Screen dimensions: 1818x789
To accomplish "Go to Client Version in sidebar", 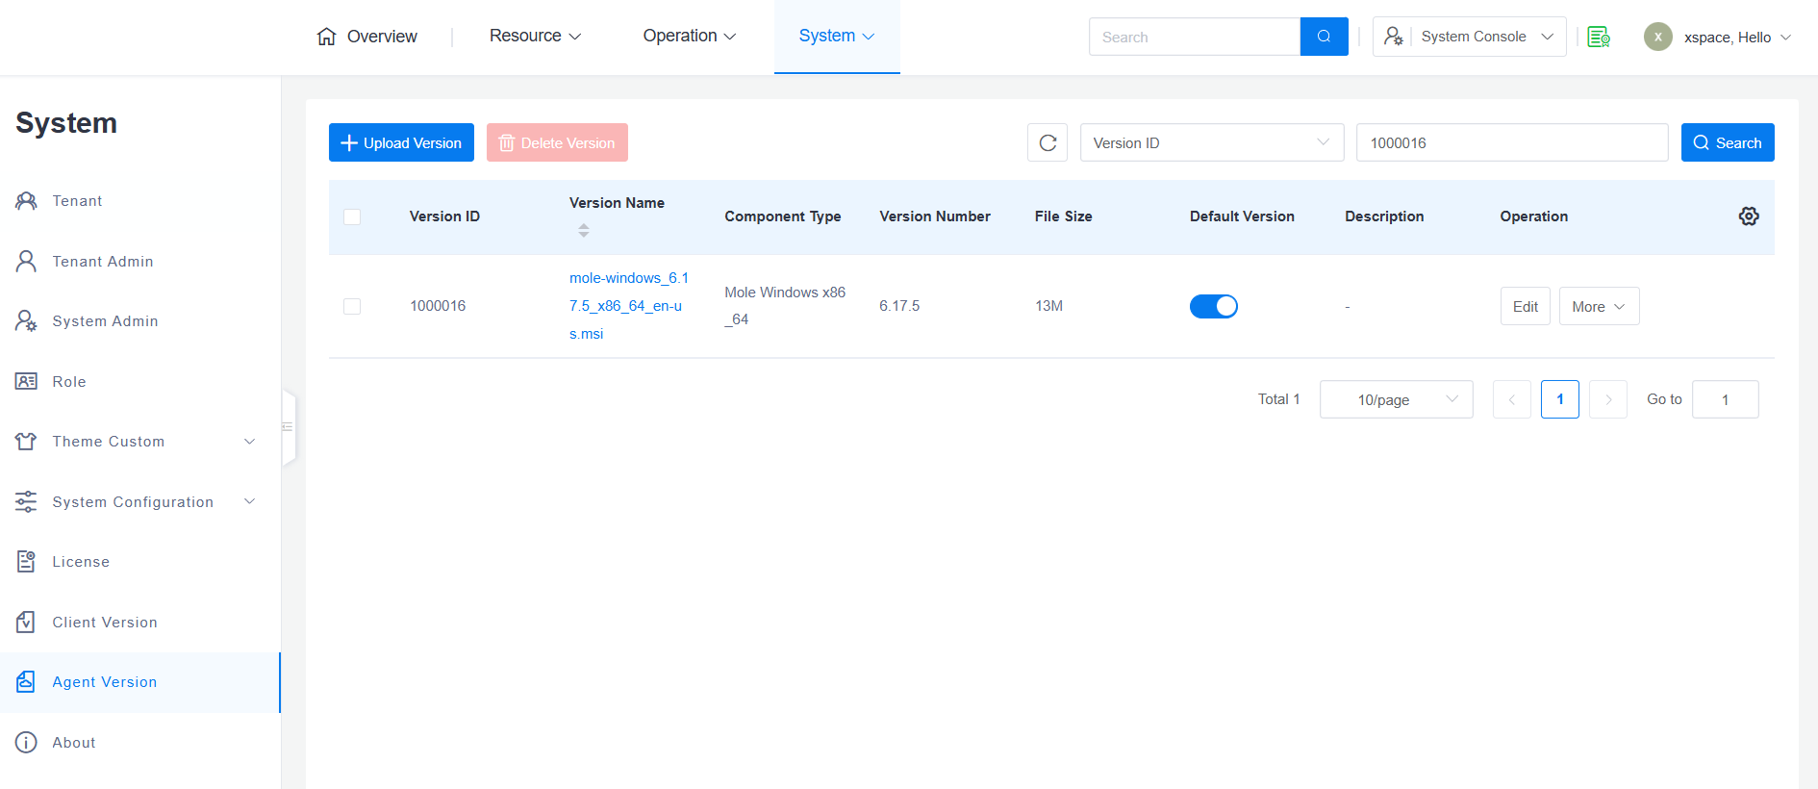I will pos(105,623).
